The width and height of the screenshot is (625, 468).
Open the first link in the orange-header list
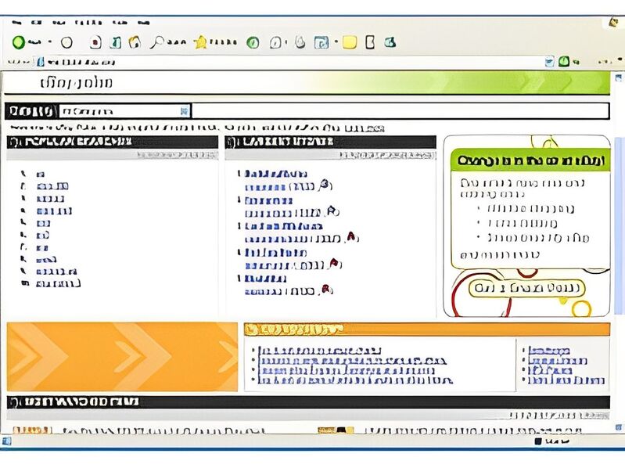pyautogui.click(x=320, y=350)
